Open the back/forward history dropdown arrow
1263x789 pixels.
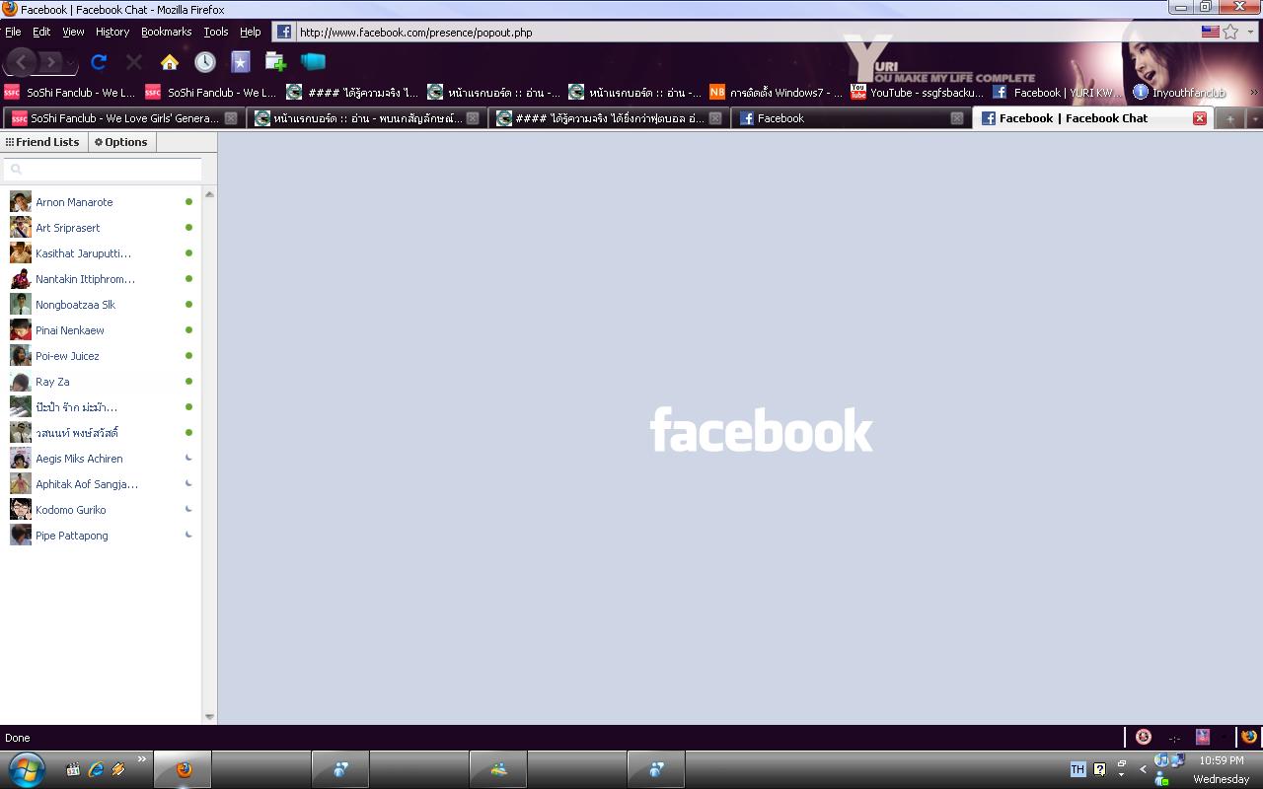[x=71, y=65]
